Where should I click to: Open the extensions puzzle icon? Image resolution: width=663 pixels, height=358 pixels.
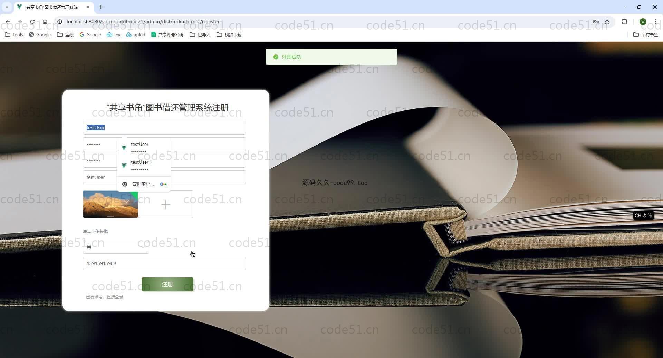(x=624, y=22)
